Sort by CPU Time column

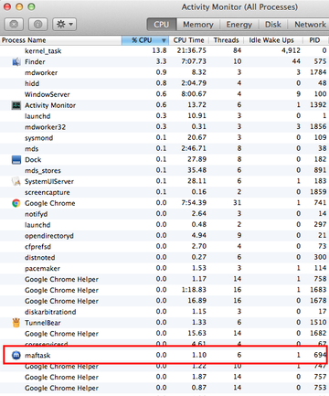[x=188, y=40]
